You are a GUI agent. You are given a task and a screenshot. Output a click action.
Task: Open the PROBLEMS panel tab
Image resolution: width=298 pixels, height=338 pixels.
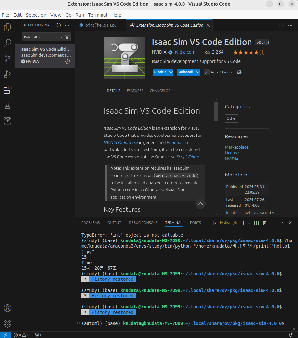pyautogui.click(x=90, y=223)
